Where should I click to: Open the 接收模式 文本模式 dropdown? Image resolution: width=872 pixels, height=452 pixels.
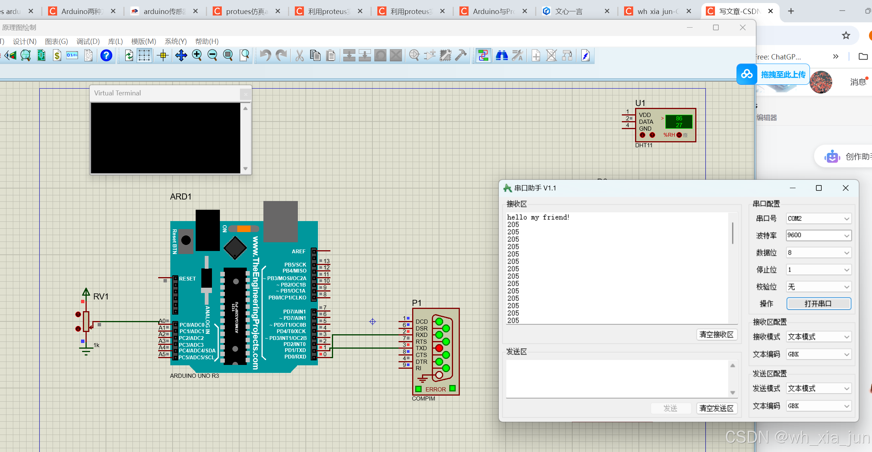pyautogui.click(x=819, y=337)
